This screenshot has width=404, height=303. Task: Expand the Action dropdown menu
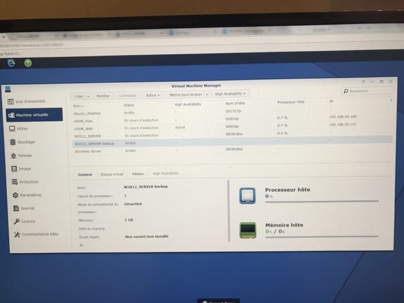(152, 95)
